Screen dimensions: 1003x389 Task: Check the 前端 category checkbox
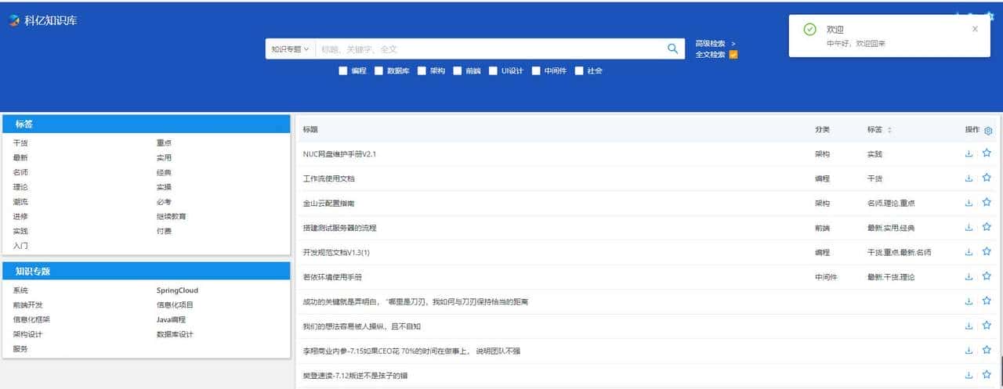[x=457, y=70]
